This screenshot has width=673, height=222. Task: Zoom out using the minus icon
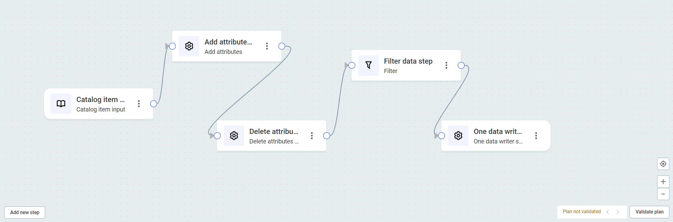point(663,194)
